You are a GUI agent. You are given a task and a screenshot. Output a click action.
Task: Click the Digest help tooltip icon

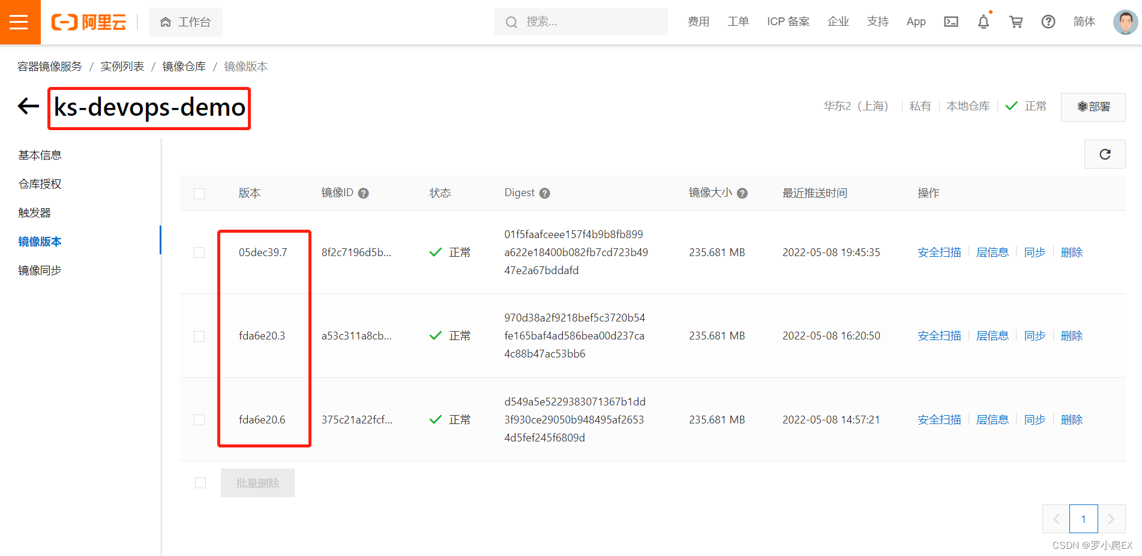[544, 193]
